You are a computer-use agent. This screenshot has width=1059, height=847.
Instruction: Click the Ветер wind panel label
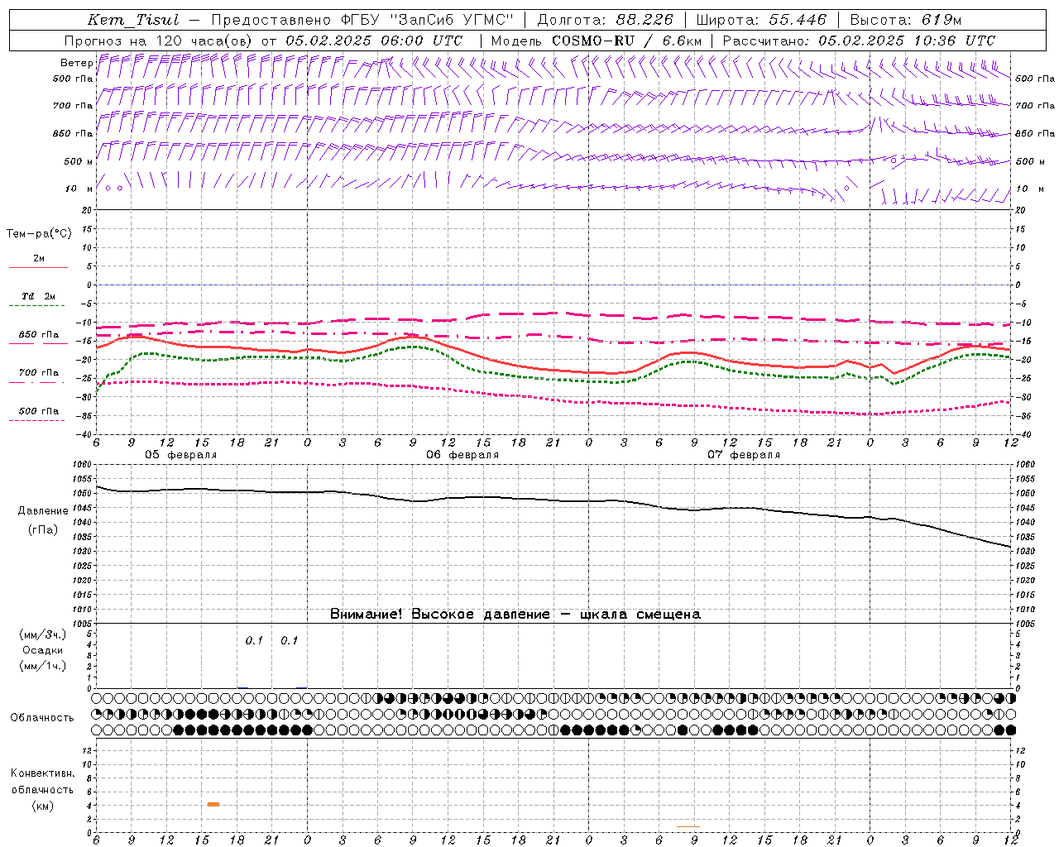77,63
